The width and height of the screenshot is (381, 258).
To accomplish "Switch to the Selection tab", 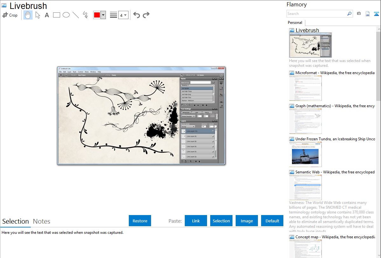I will point(16,221).
